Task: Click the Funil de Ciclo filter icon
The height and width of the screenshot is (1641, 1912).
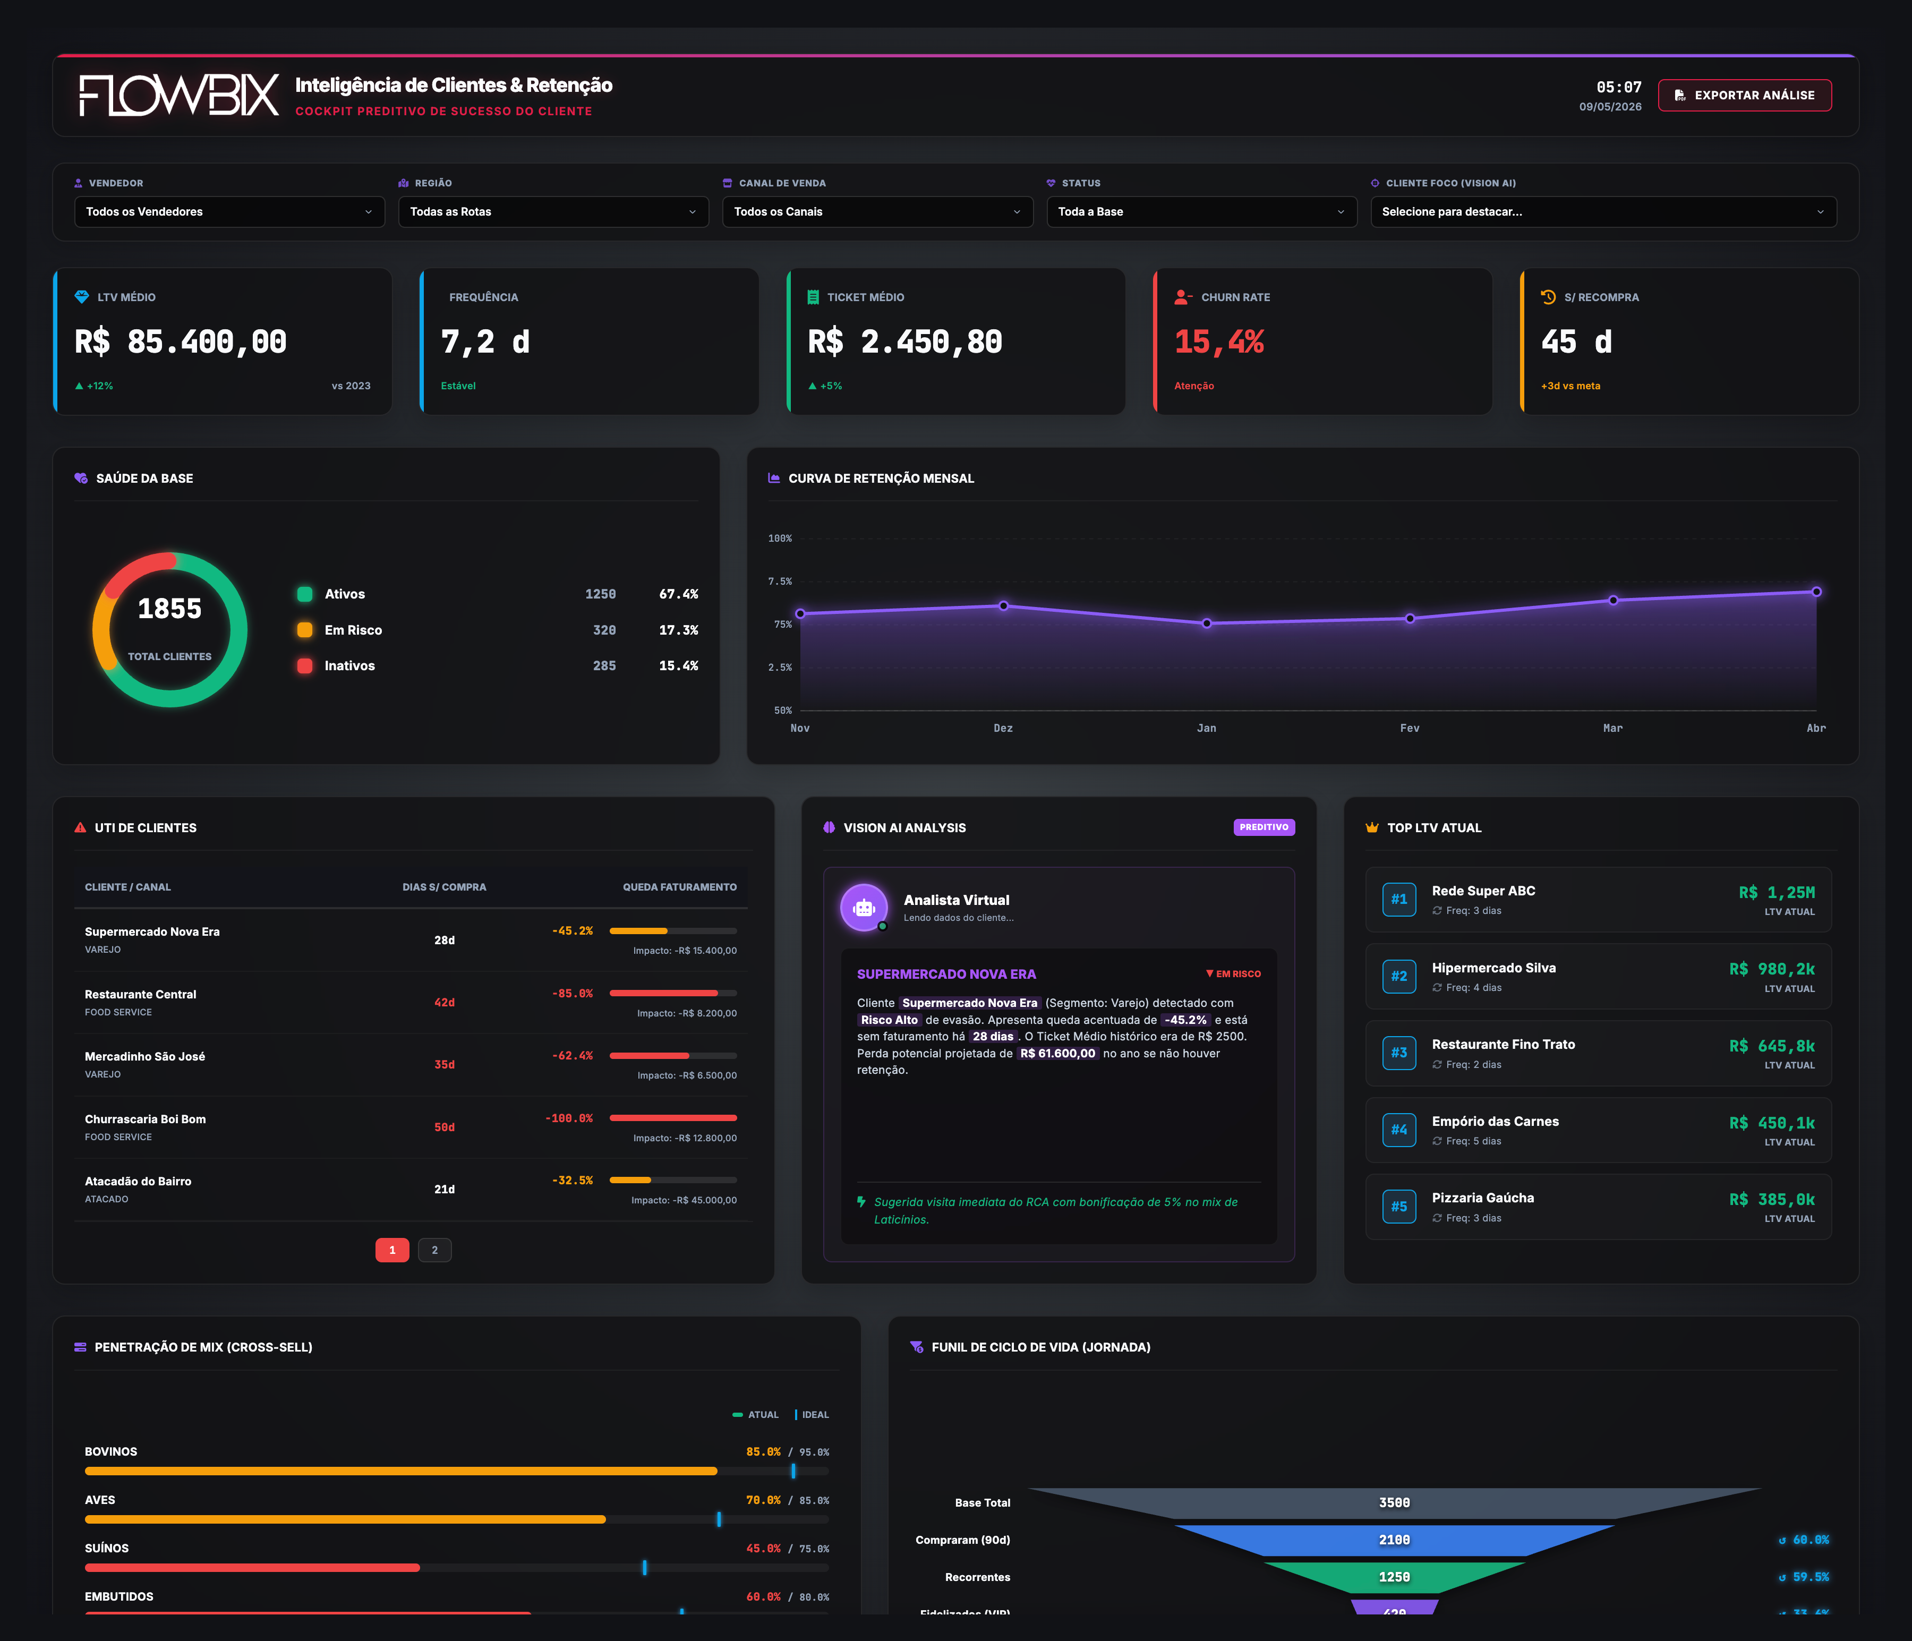Action: point(916,1347)
